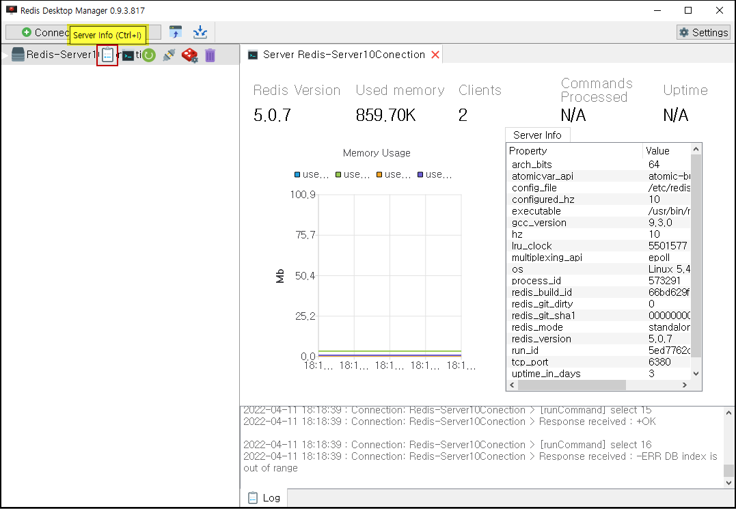Click the Redis-Server10 database stack icon
This screenshot has width=736, height=509.
pos(18,55)
